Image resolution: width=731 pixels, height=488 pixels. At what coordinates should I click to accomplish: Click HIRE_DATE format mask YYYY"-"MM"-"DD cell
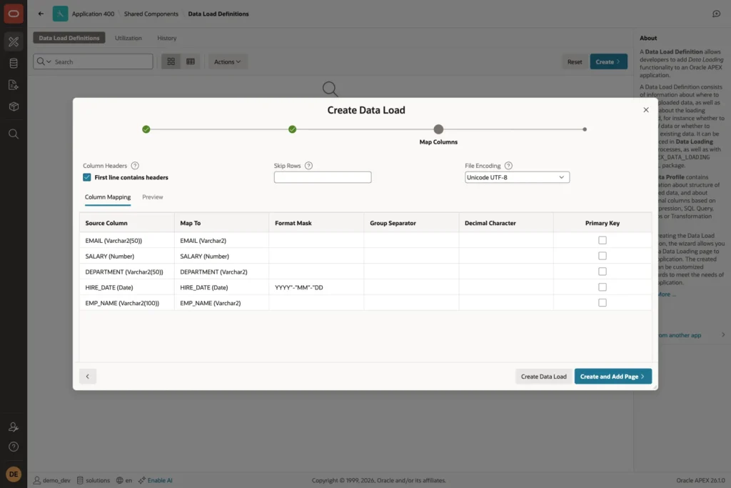[316, 287]
